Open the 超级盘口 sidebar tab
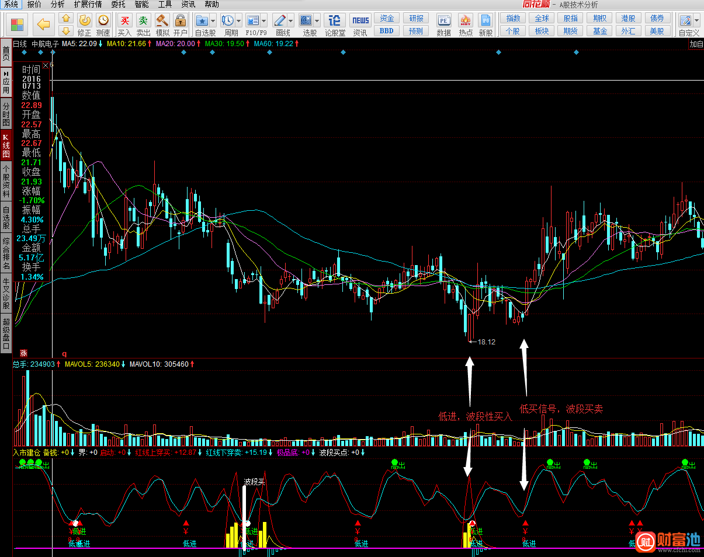The height and width of the screenshot is (557, 704). tap(6, 333)
